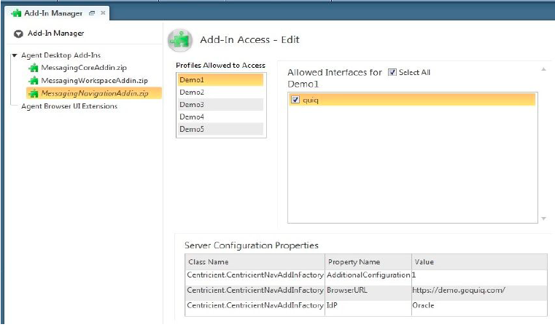555x327 pixels.
Task: Click the tab float/undock icon
Action: click(92, 13)
